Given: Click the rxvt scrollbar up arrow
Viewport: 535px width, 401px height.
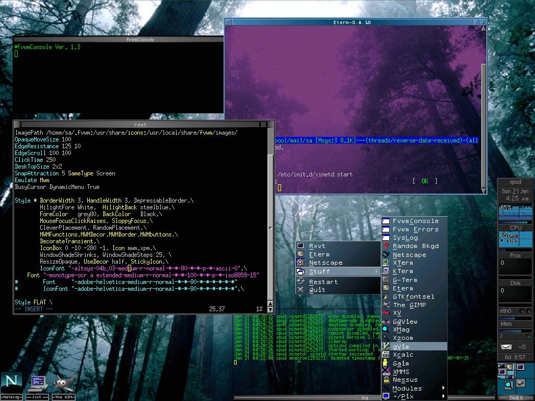Looking at the screenshot, I should click(x=270, y=303).
